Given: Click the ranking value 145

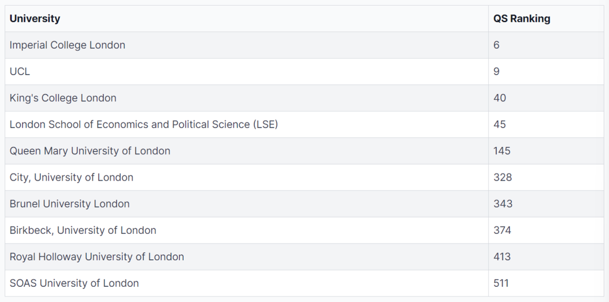Looking at the screenshot, I should [x=502, y=150].
